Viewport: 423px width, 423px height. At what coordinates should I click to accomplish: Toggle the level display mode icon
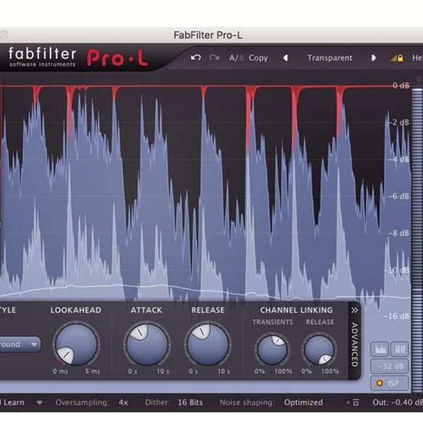tap(380, 350)
